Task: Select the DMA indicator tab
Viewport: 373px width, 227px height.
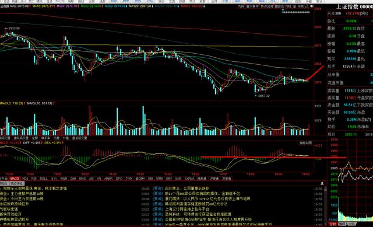Action: (x=140, y=179)
